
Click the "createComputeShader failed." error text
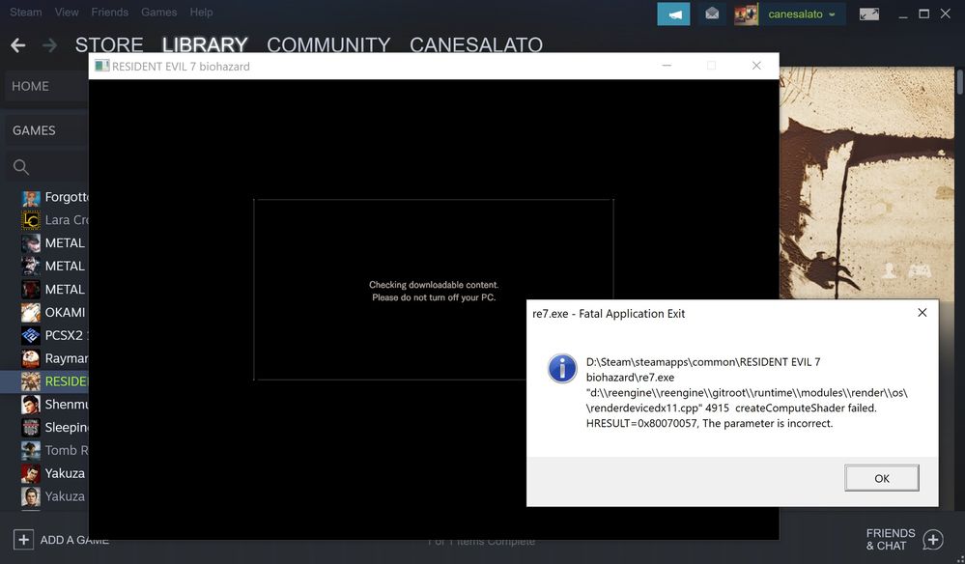806,408
